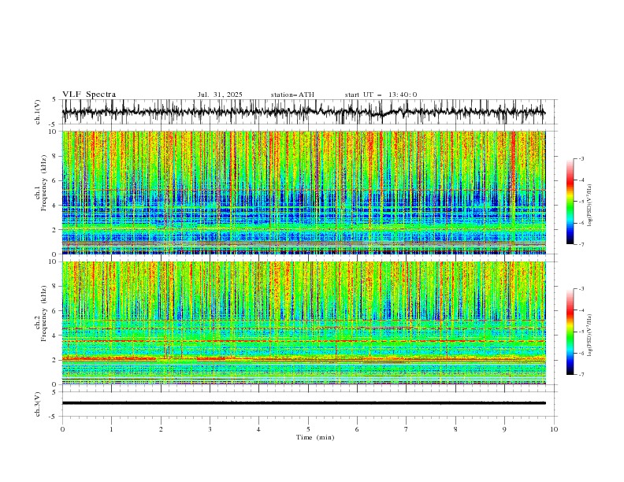Click inside the ch.1 spectrogram panel
This screenshot has height=482, width=624.
303,192
